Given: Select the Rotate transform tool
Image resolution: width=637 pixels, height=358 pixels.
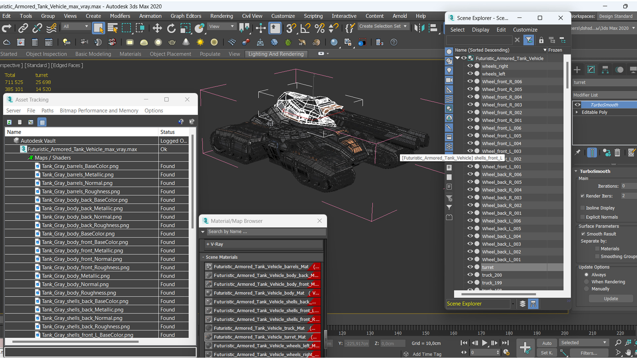Looking at the screenshot, I should [x=171, y=28].
